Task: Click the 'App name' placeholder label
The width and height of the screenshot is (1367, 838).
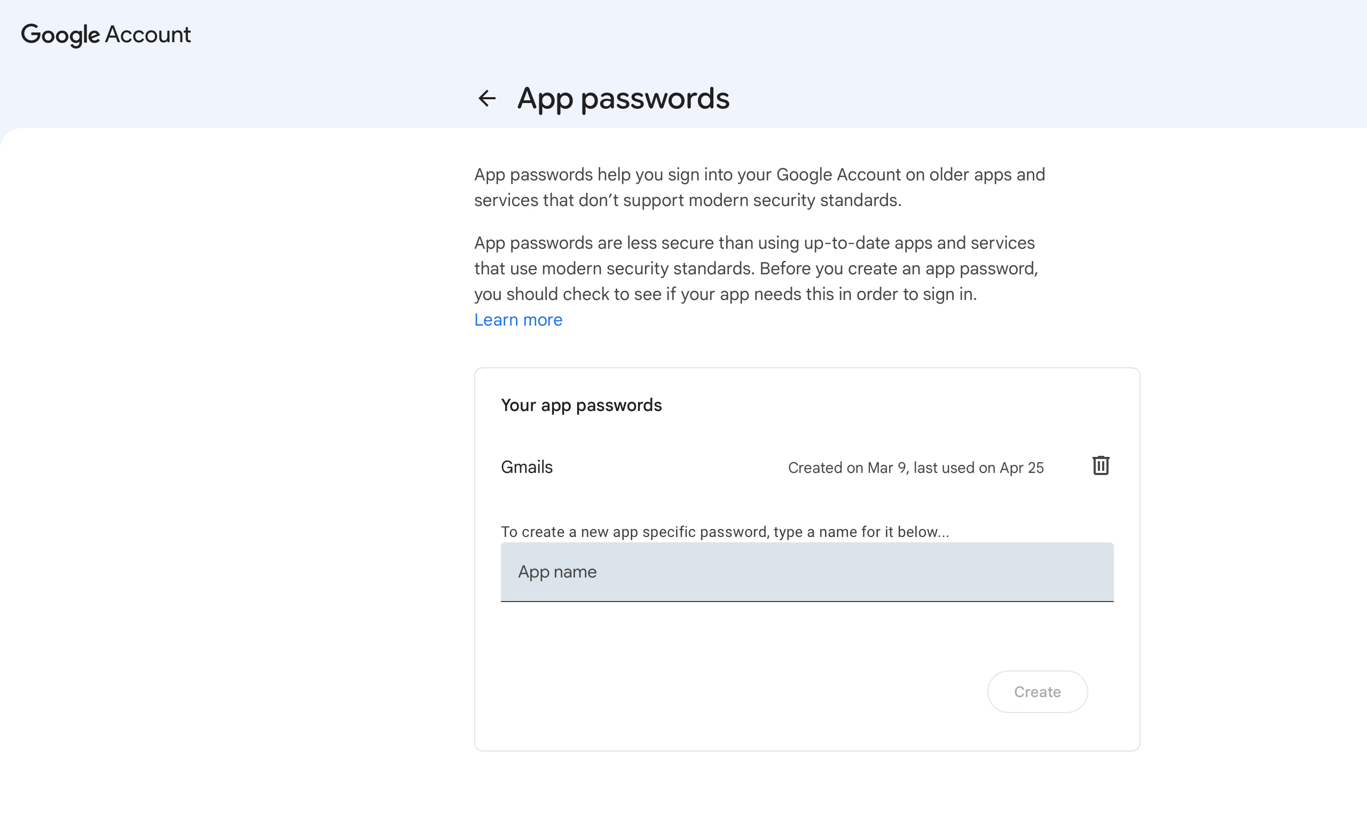Action: coord(557,572)
